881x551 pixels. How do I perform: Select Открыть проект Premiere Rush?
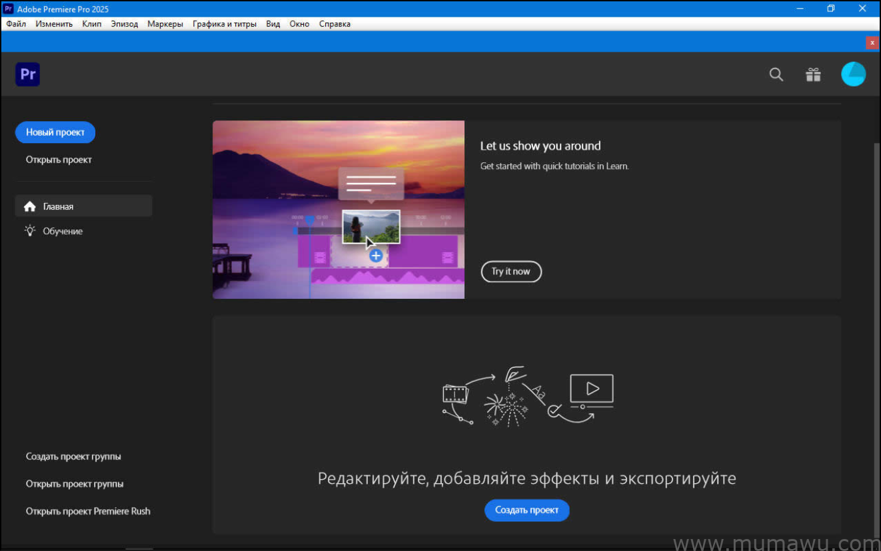click(87, 510)
